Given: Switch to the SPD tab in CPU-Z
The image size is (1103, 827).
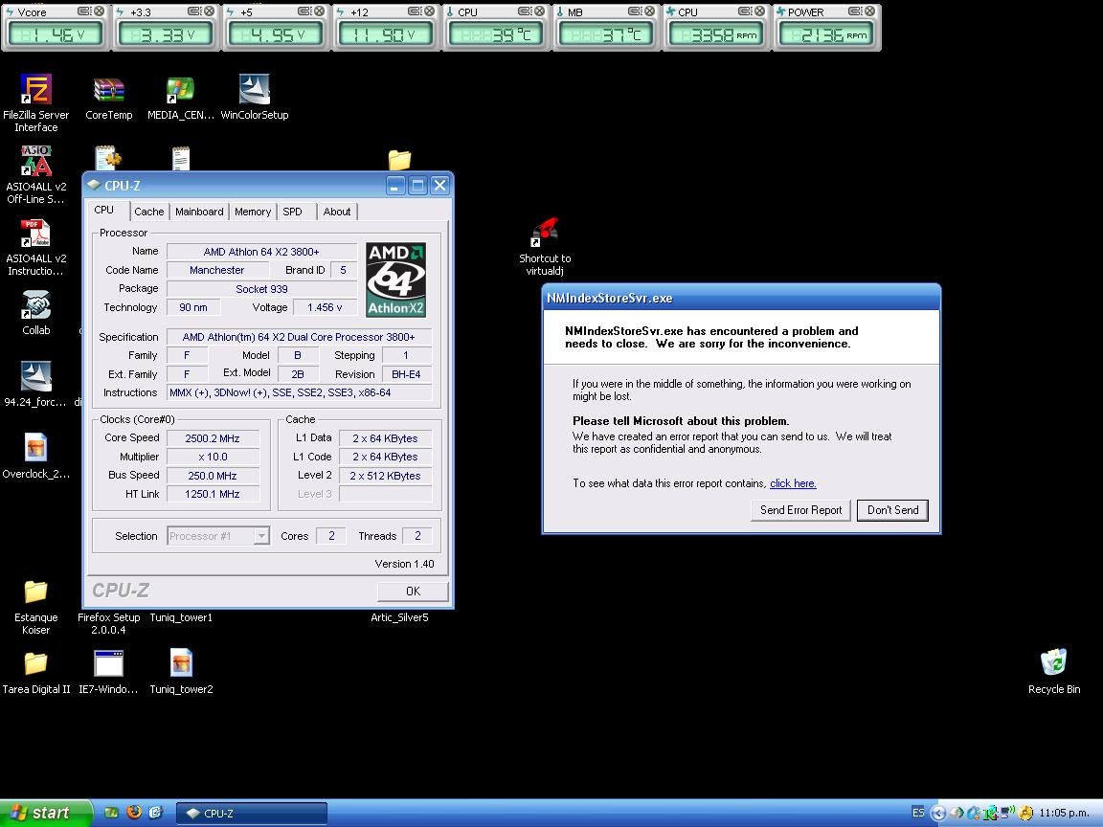Looking at the screenshot, I should point(293,212).
